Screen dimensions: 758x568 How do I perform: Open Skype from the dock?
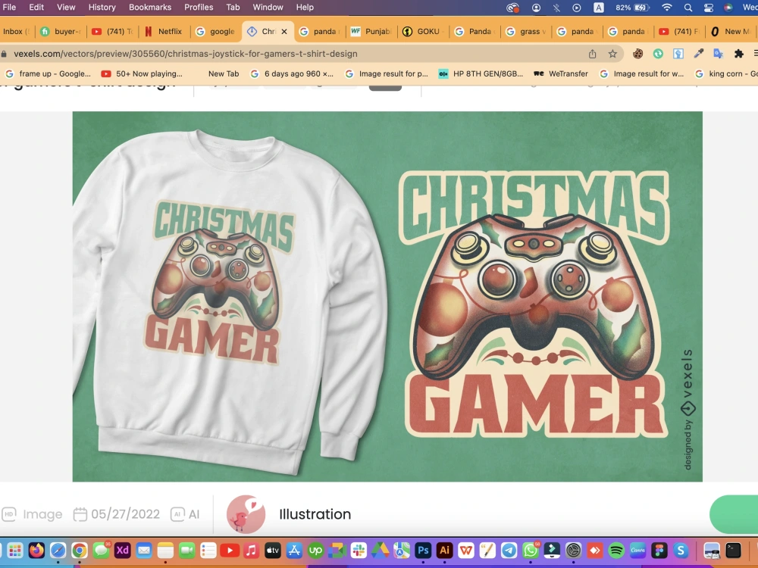(681, 550)
